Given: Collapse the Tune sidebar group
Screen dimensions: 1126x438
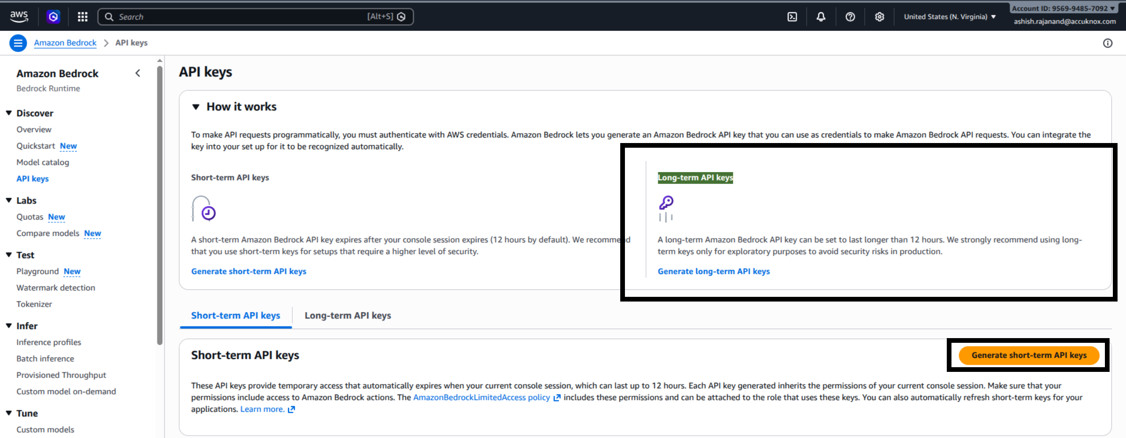Looking at the screenshot, I should [x=9, y=413].
